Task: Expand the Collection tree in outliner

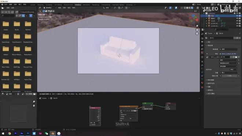Action: (x=204, y=14)
